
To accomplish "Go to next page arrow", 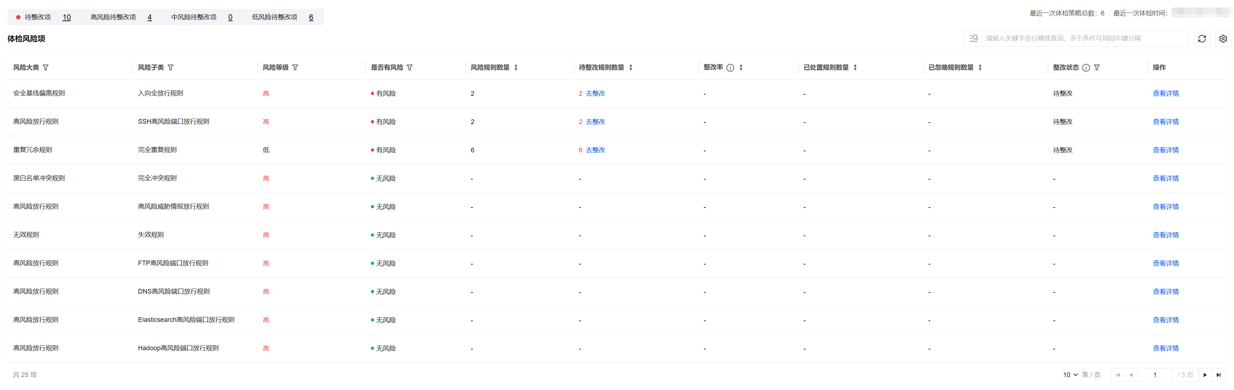I will 1205,375.
